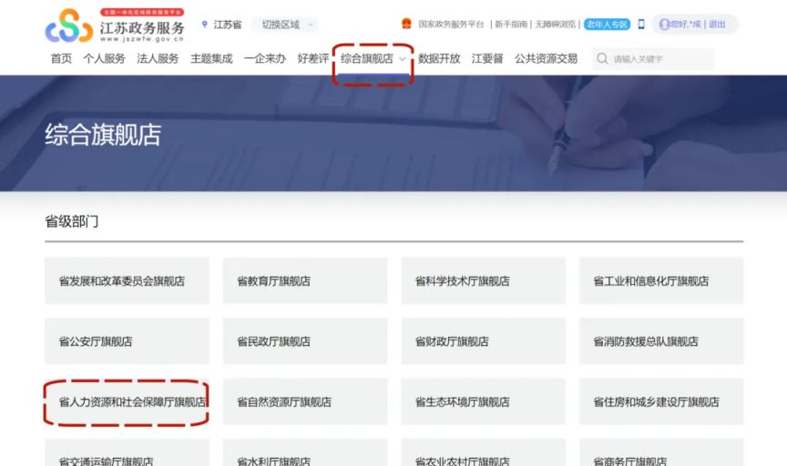787x466 pixels.
Task: Open the 数据开放 menu item
Action: (439, 59)
